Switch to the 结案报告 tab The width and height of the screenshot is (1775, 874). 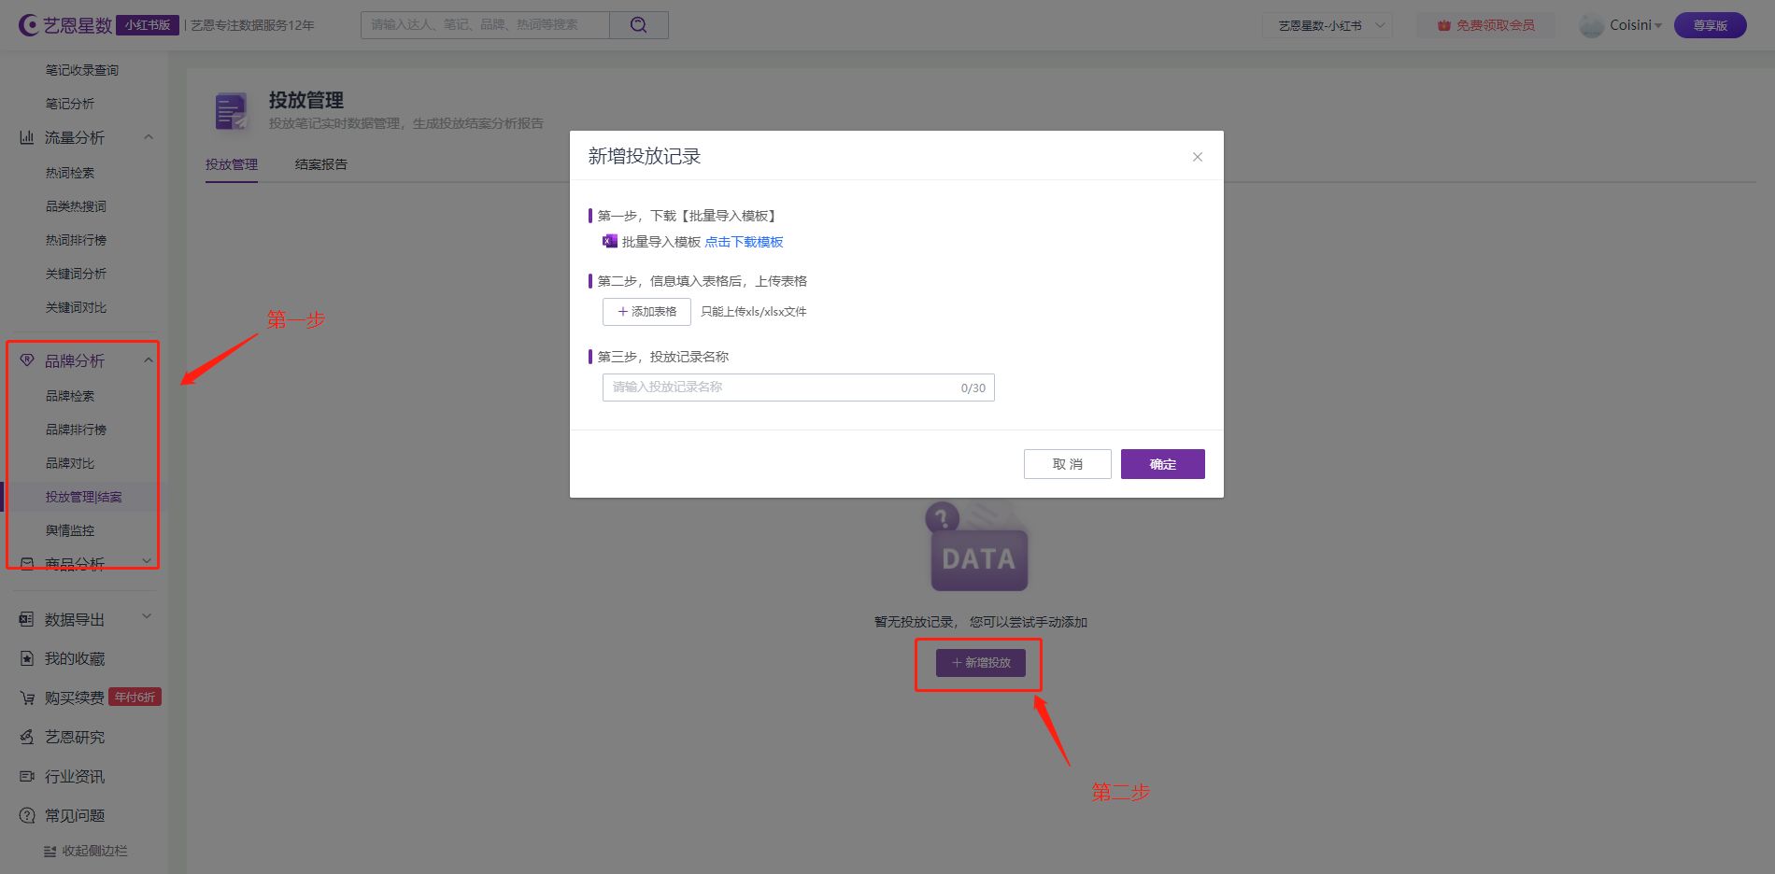[319, 163]
